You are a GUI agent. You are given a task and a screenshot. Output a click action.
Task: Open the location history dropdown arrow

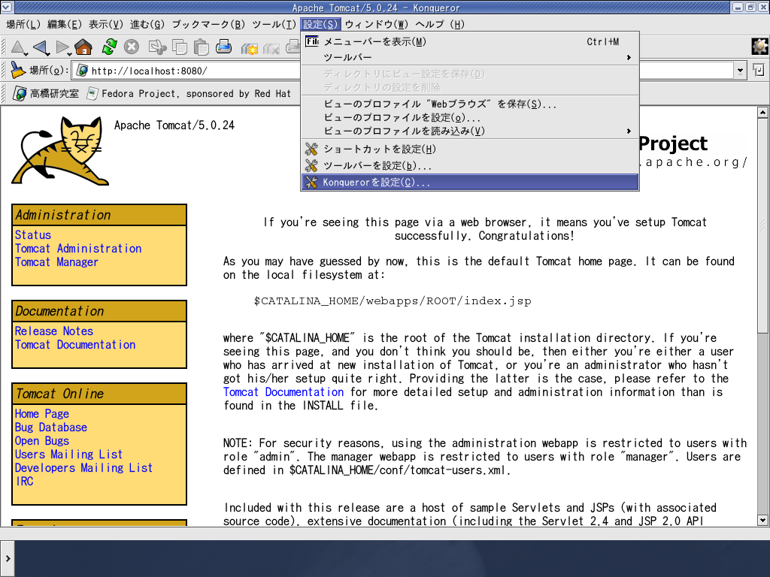click(740, 71)
